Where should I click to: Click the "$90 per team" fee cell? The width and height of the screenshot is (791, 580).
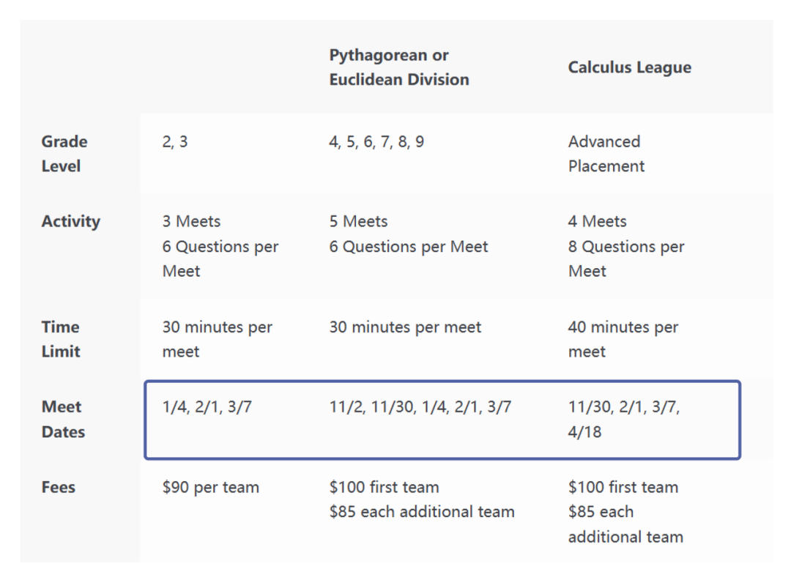point(210,487)
